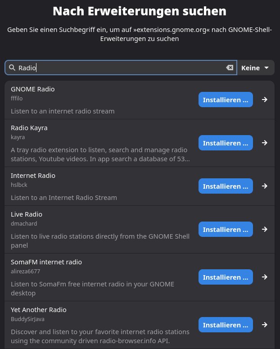The image size is (280, 349).
Task: Select the Live Radio result row title
Action: (x=27, y=214)
